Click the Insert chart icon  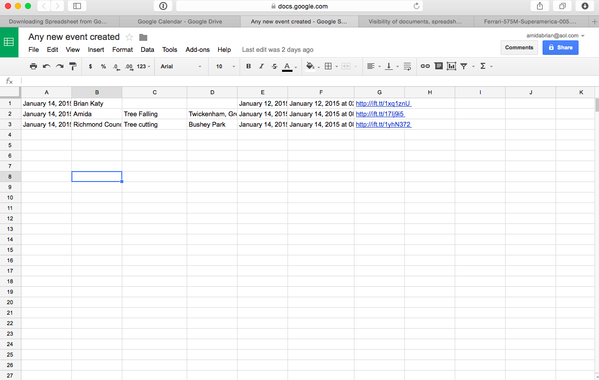click(x=452, y=66)
